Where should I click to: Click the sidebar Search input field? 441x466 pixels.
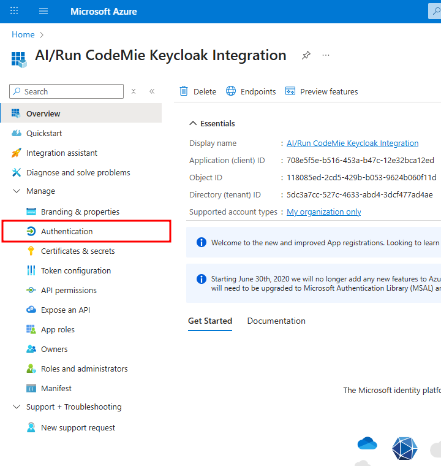point(70,91)
